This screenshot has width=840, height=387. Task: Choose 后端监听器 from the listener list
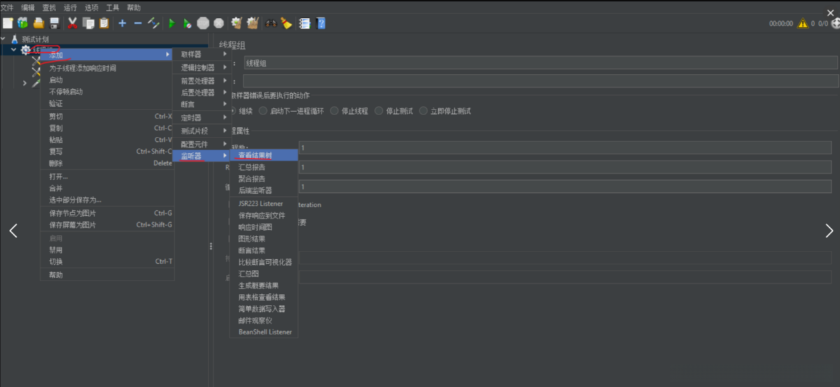click(263, 190)
